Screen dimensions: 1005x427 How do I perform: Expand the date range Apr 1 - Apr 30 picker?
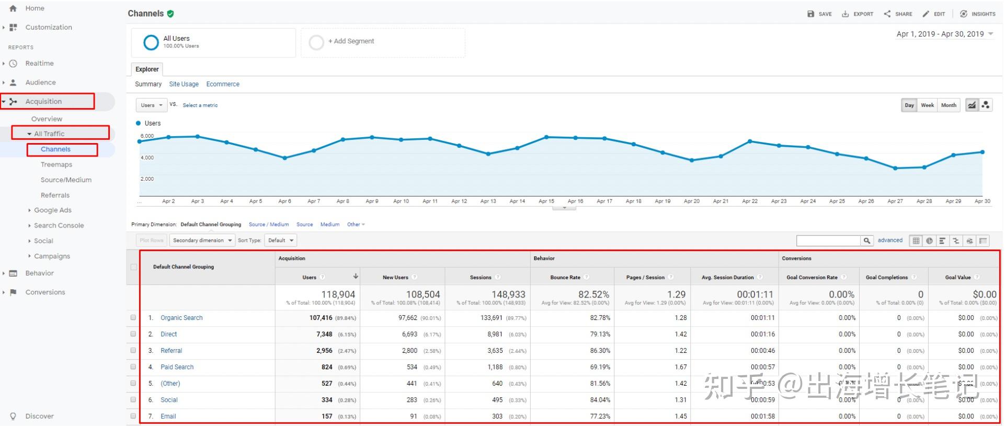tap(944, 34)
